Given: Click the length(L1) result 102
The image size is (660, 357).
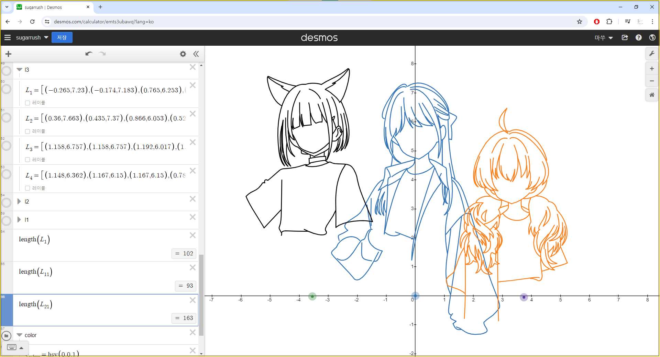Looking at the screenshot, I should [x=184, y=253].
